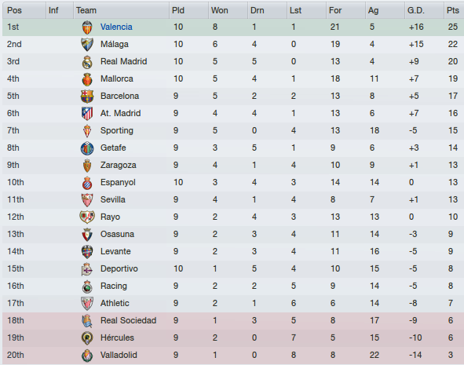The height and width of the screenshot is (365, 464).
Task: Click the Espanyol club crest icon
Action: tap(87, 183)
